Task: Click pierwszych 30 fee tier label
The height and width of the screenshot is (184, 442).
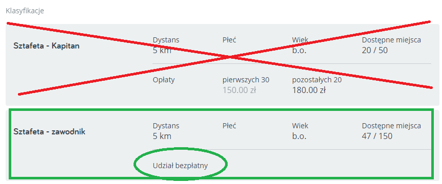Action: 246,80
